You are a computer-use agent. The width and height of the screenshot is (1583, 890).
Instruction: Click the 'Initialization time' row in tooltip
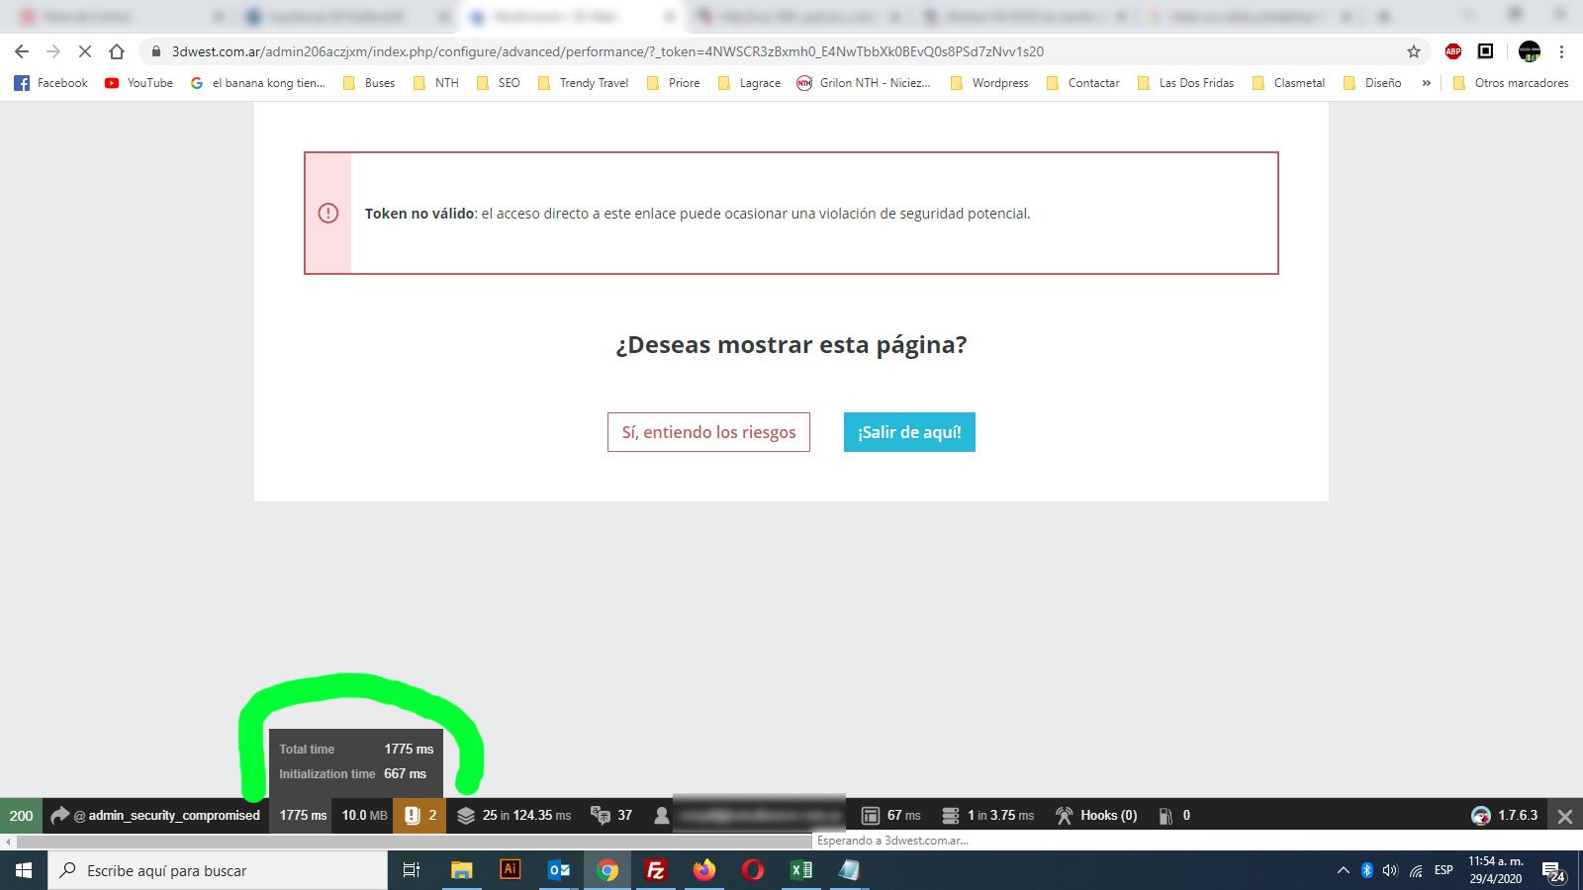pyautogui.click(x=353, y=774)
